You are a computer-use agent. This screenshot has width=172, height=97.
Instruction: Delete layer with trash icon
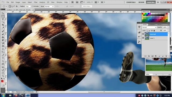(x=166, y=56)
